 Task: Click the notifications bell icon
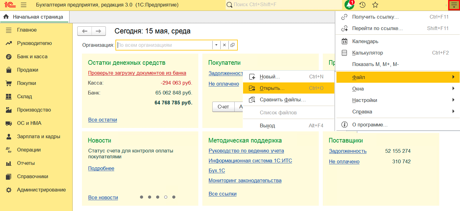click(x=349, y=5)
